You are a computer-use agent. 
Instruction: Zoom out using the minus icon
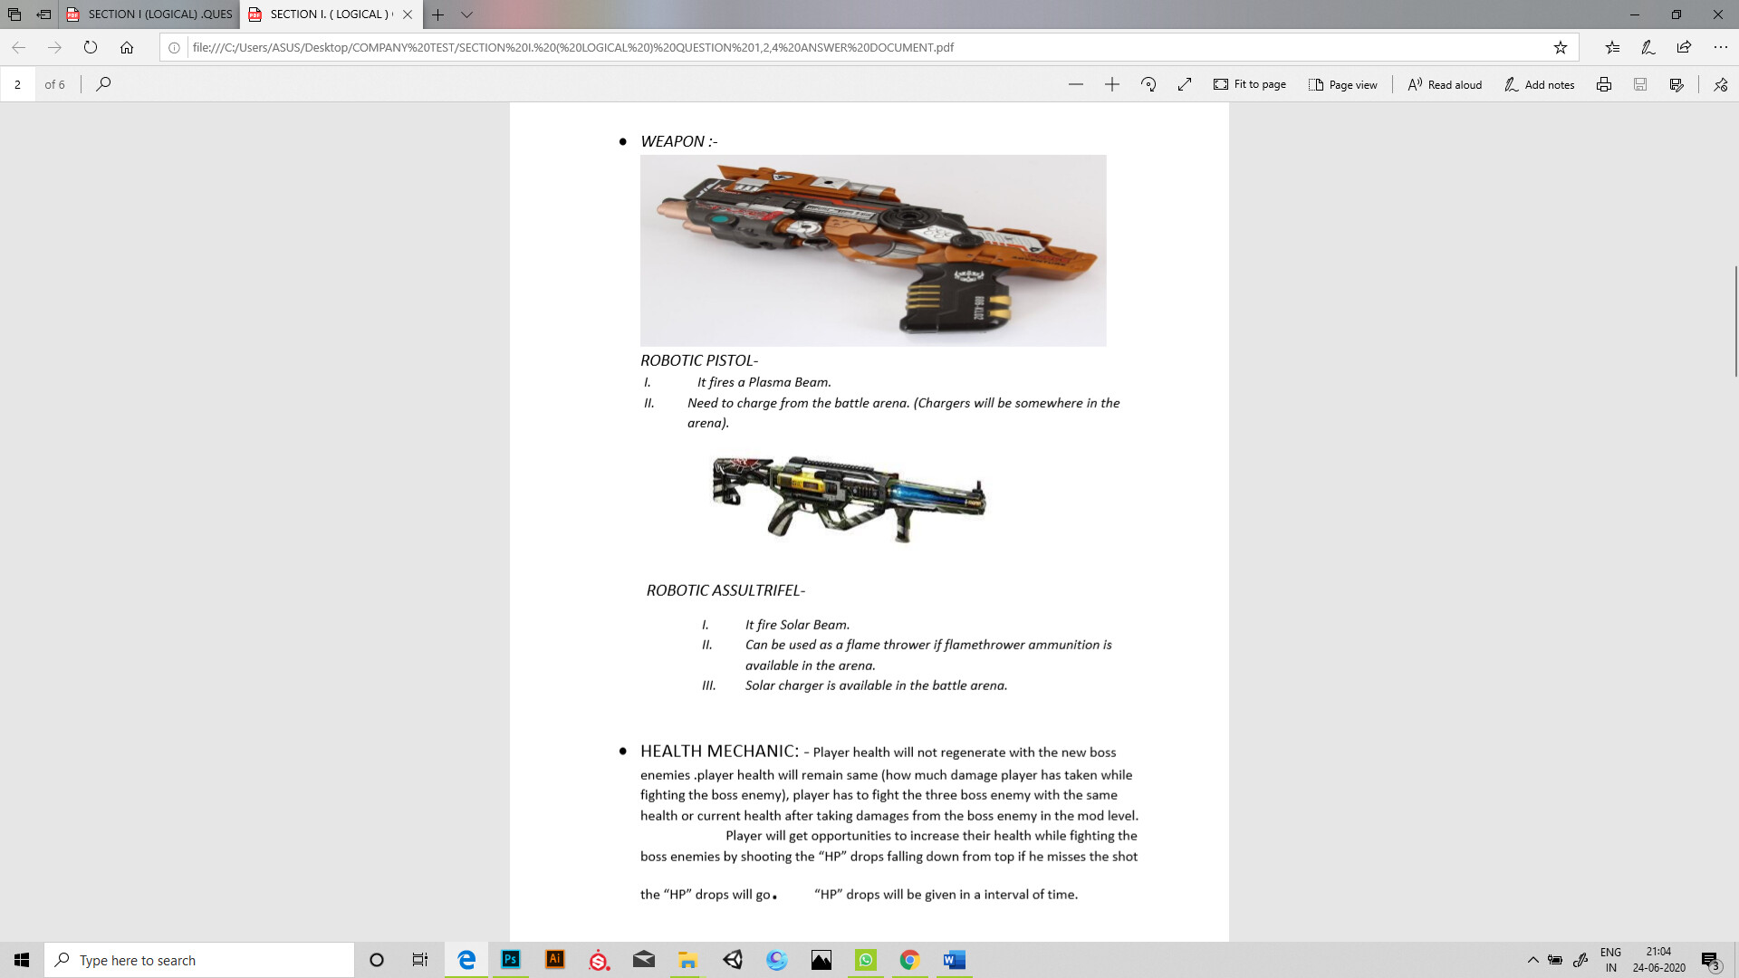(1075, 84)
